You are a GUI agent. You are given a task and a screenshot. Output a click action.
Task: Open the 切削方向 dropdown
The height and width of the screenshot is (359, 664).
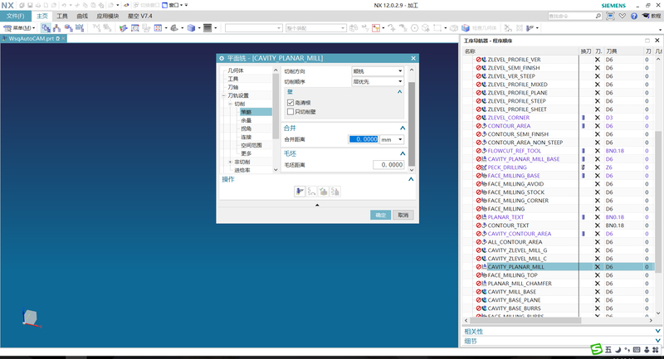point(377,71)
